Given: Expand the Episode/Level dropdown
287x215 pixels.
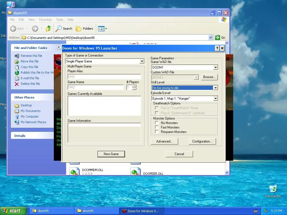Looking at the screenshot, I should 216,99.
